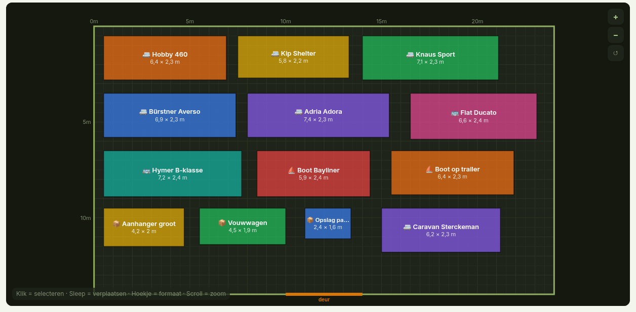Click the "Klik = selecteren" hint bar
636x312 pixels.
click(x=121, y=294)
